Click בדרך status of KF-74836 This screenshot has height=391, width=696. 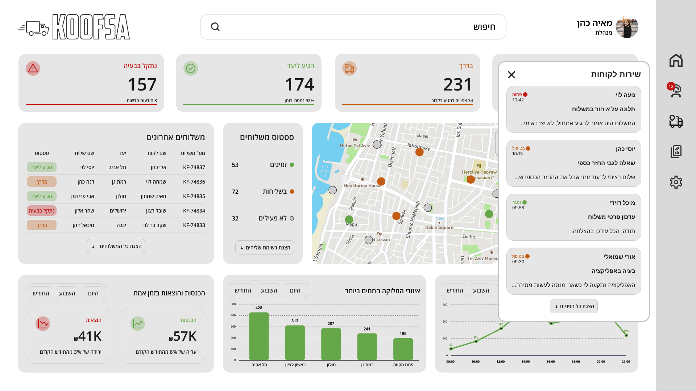pos(42,182)
